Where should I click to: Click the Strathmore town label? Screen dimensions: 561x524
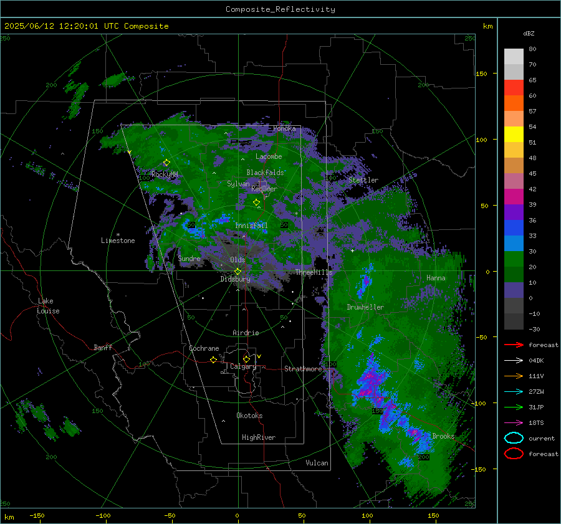tap(303, 369)
